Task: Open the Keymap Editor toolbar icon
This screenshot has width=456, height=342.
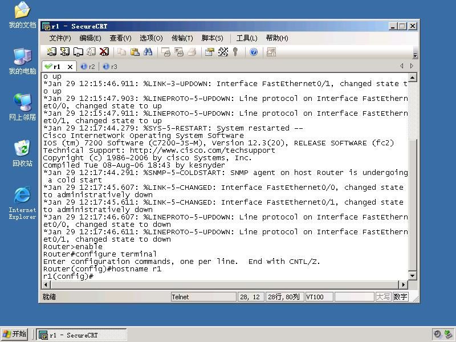Action: pyautogui.click(x=223, y=52)
